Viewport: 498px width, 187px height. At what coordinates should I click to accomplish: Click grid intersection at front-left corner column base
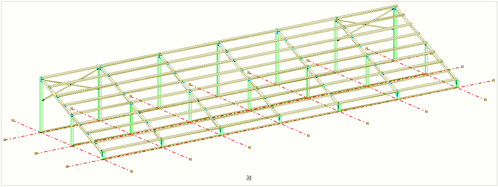coord(103,160)
